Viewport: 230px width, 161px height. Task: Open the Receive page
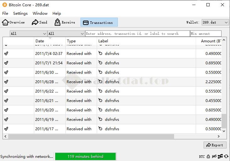[x=65, y=22]
